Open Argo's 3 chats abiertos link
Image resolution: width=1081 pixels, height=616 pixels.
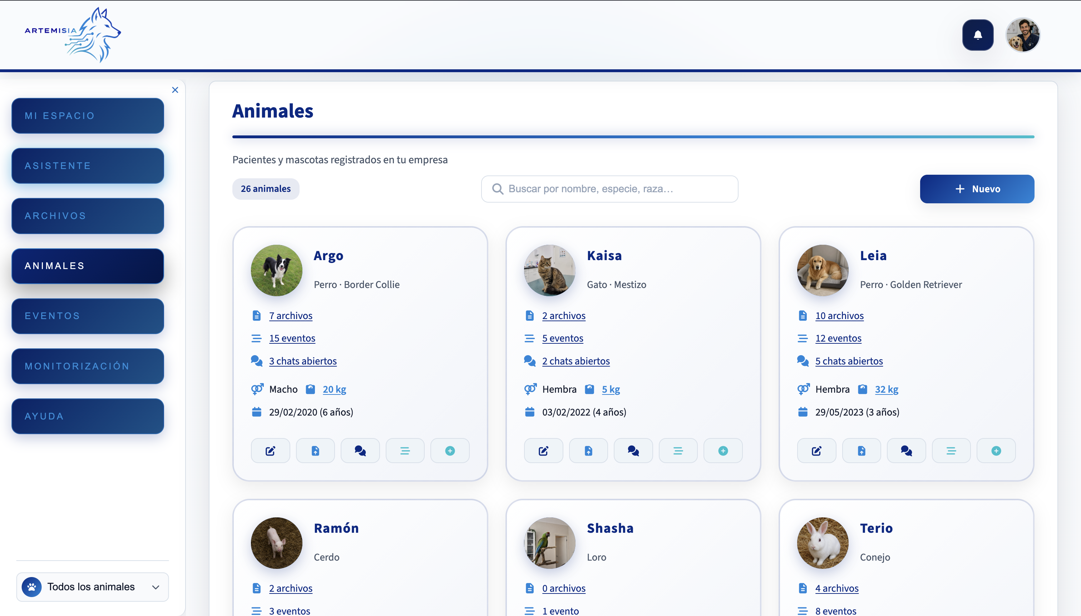(303, 361)
